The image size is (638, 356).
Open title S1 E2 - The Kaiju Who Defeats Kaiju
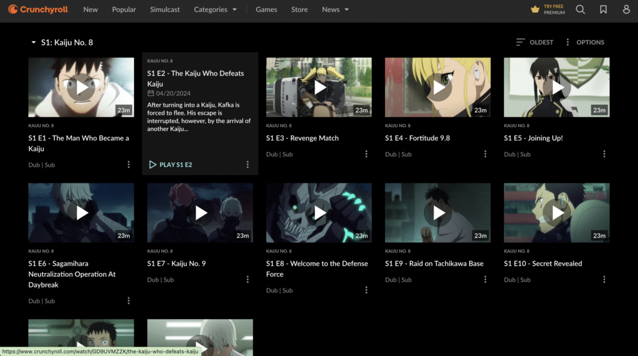195,79
